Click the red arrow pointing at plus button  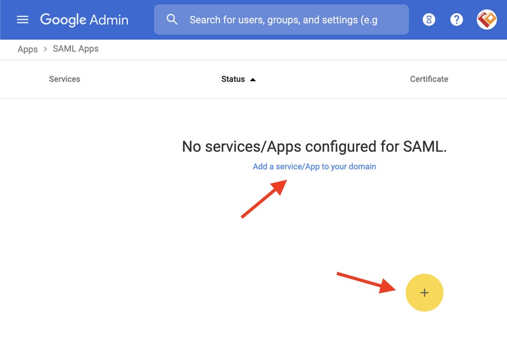tap(366, 282)
